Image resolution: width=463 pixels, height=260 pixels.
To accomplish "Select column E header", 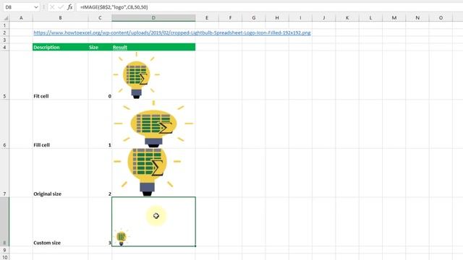I will [207, 17].
